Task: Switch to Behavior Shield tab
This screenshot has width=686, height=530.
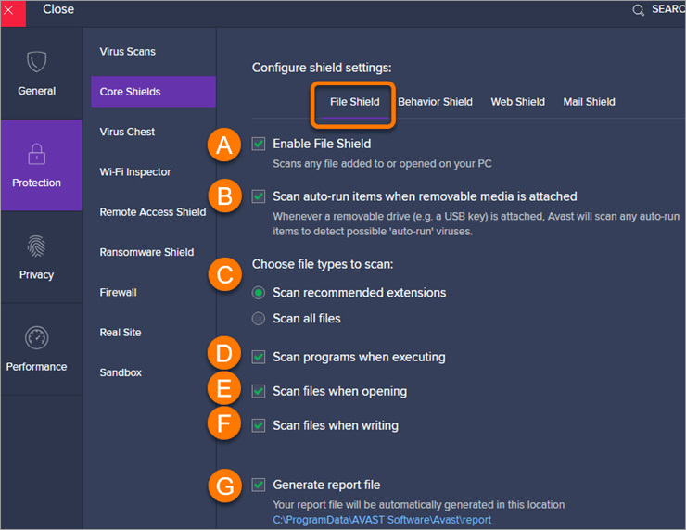Action: click(x=436, y=102)
